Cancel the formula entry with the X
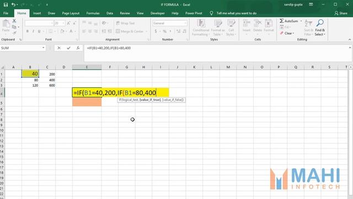The height and width of the screenshot is (199, 353). 59,48
